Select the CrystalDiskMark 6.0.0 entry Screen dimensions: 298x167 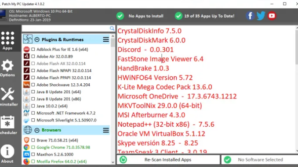point(152,40)
